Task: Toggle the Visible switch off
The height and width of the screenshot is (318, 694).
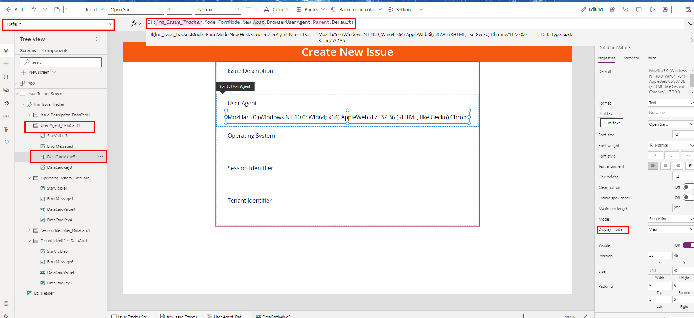Action: (688, 245)
